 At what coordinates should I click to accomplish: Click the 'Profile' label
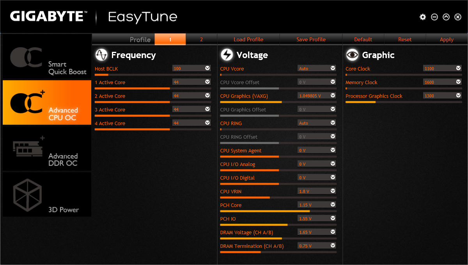[140, 39]
